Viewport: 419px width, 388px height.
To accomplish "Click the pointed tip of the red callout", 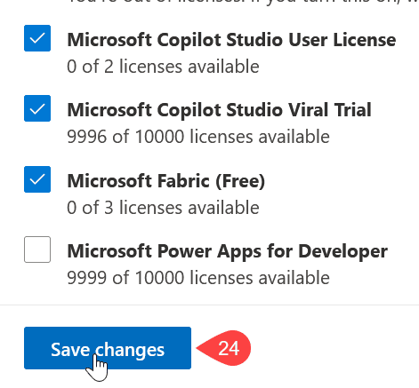I will click(x=198, y=348).
